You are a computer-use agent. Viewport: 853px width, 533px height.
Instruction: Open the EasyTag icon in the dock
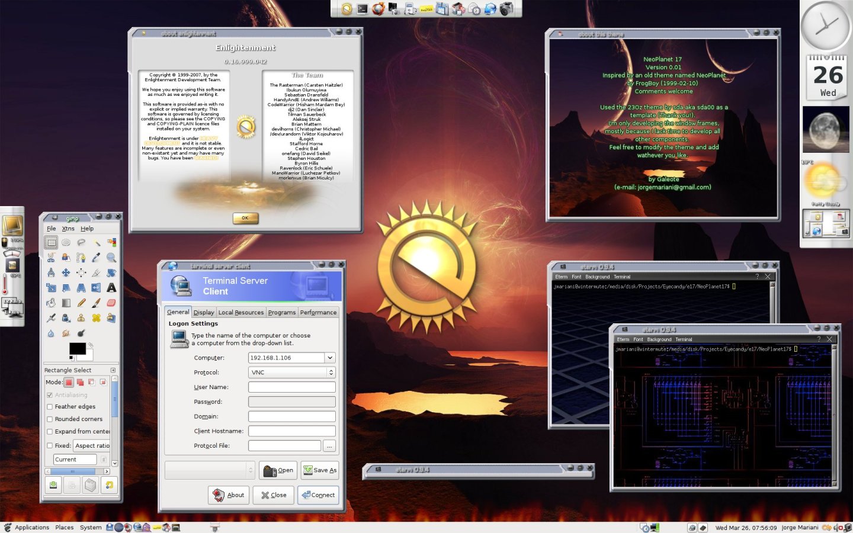pos(426,9)
